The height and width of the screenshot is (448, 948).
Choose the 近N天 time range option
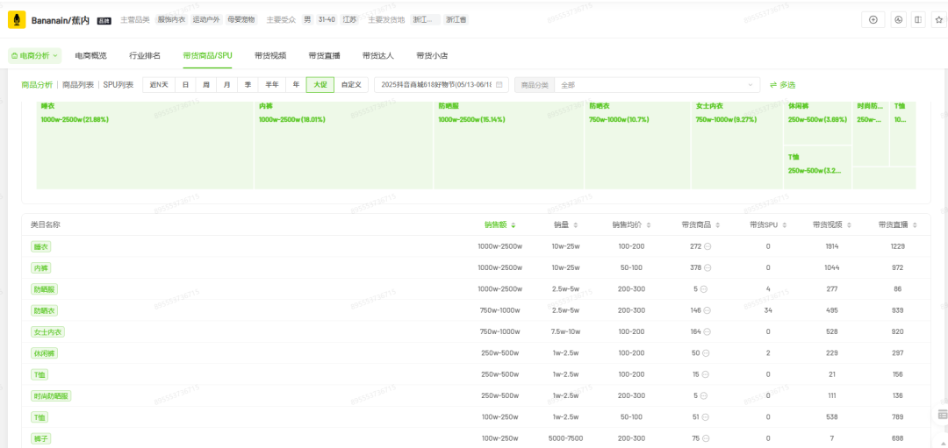click(x=159, y=85)
